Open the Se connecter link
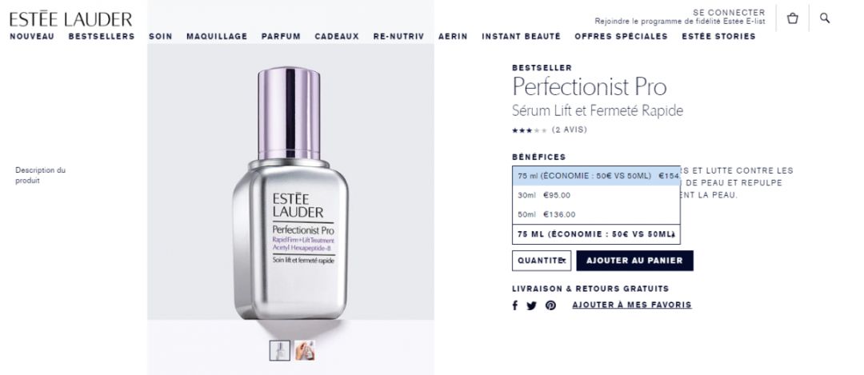The image size is (864, 375). tap(729, 12)
